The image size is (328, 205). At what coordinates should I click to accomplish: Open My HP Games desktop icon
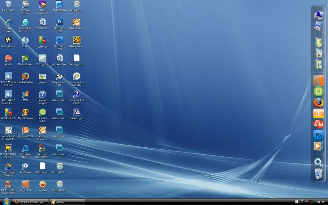coord(25,114)
